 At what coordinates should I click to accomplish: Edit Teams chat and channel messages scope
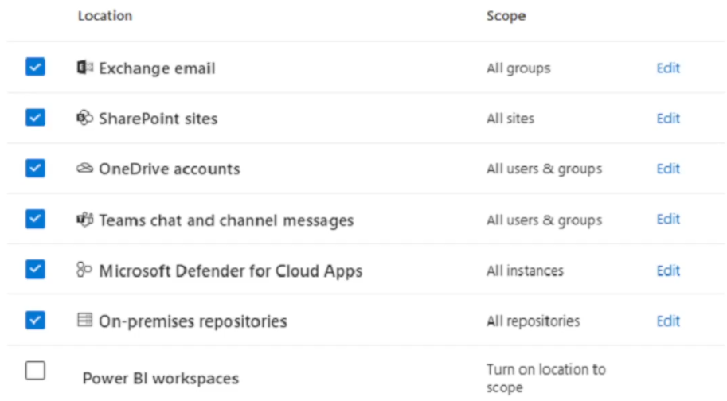667,220
